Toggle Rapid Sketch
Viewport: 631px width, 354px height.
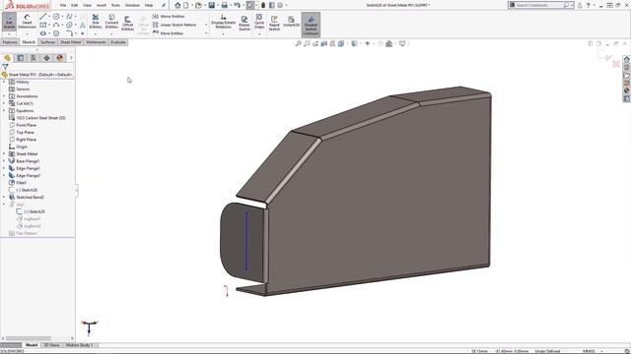[274, 24]
